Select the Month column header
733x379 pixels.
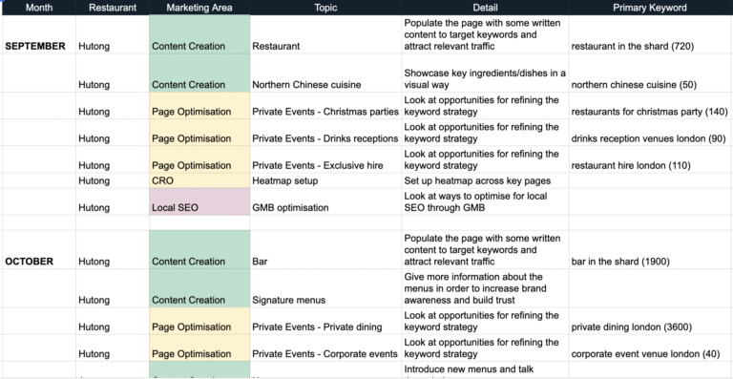tap(39, 8)
